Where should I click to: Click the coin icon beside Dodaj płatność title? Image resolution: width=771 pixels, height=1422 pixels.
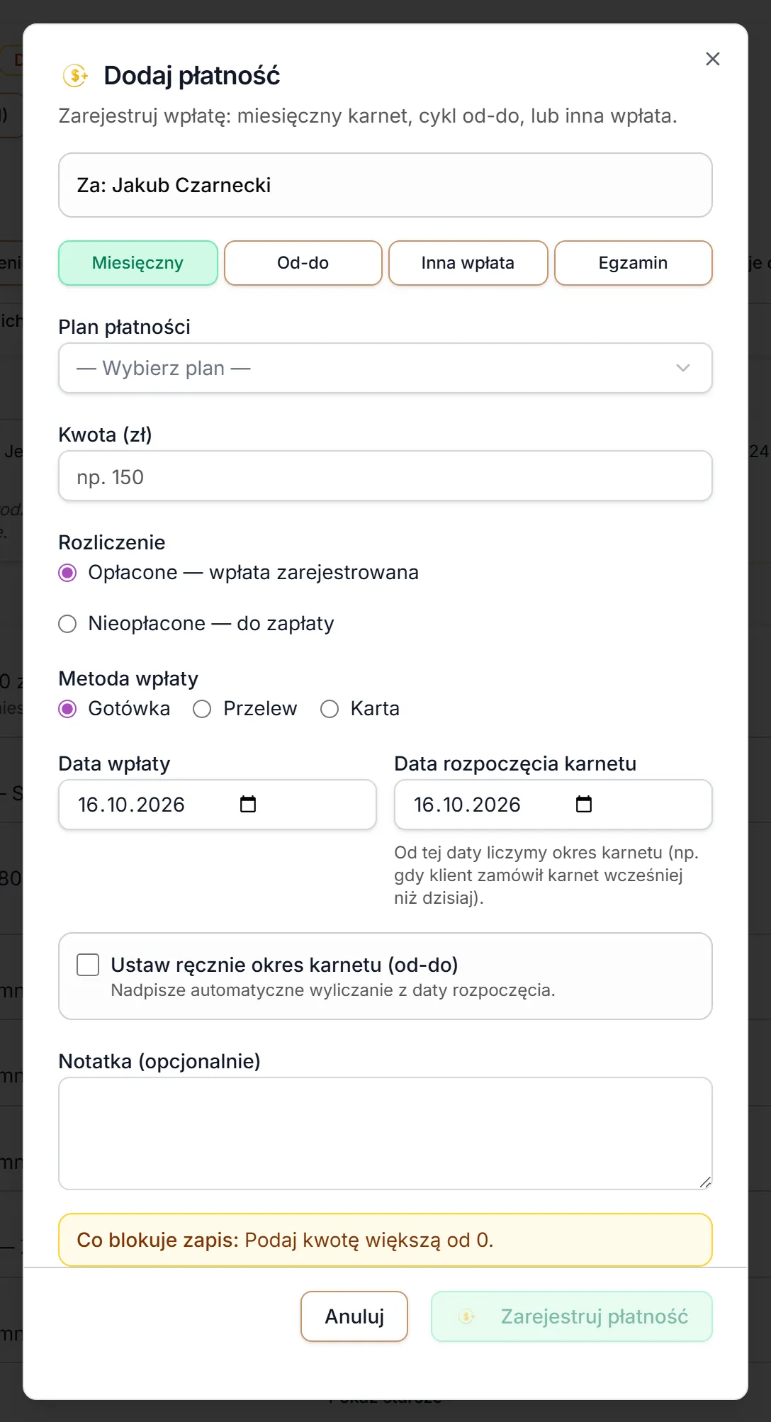coord(75,75)
